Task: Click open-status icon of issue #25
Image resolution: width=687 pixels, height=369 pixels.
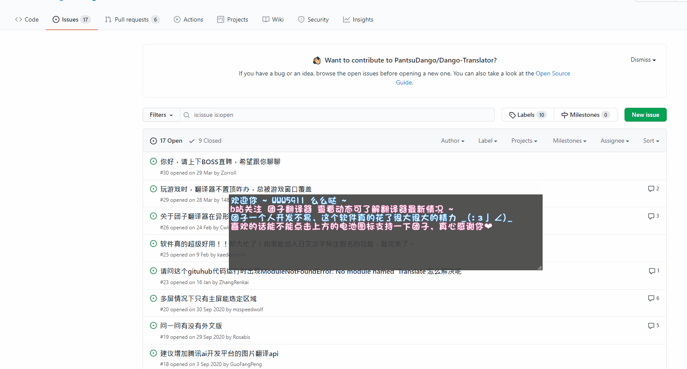Action: [x=153, y=244]
